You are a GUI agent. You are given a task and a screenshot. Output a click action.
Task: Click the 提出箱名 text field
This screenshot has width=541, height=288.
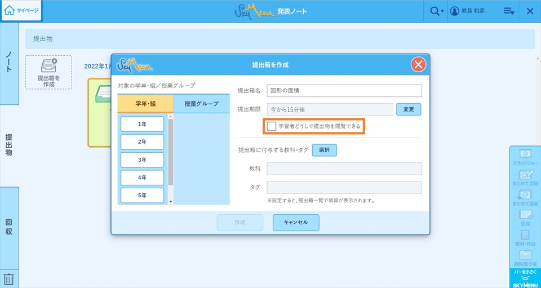(x=344, y=91)
